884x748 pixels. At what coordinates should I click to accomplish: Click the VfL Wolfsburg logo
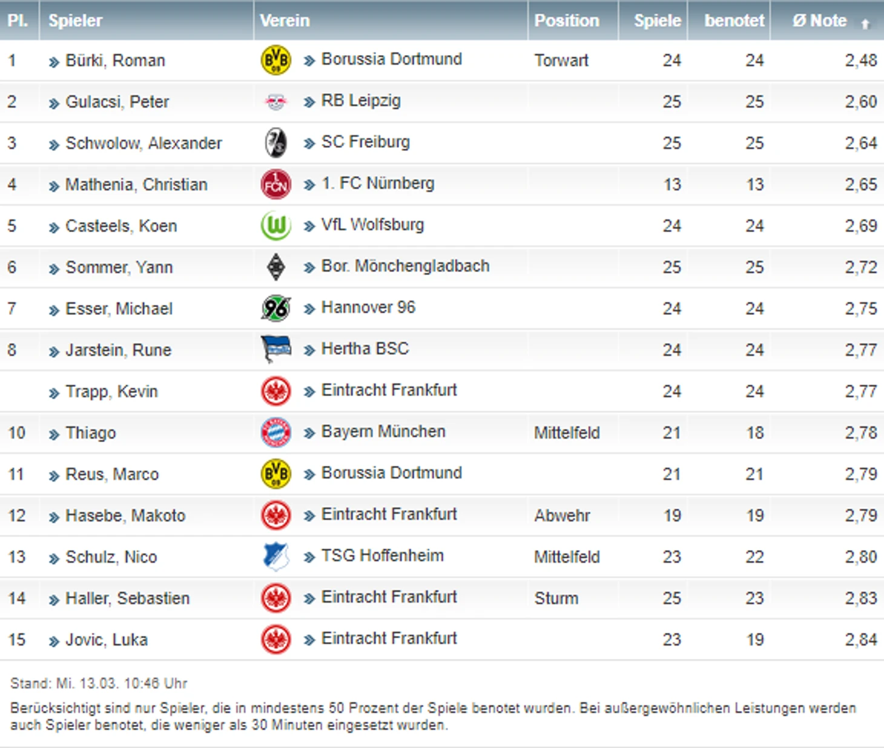pyautogui.click(x=275, y=226)
